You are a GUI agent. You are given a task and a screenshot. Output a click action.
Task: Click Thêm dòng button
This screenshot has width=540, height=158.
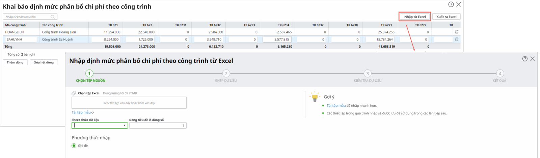[15, 62]
